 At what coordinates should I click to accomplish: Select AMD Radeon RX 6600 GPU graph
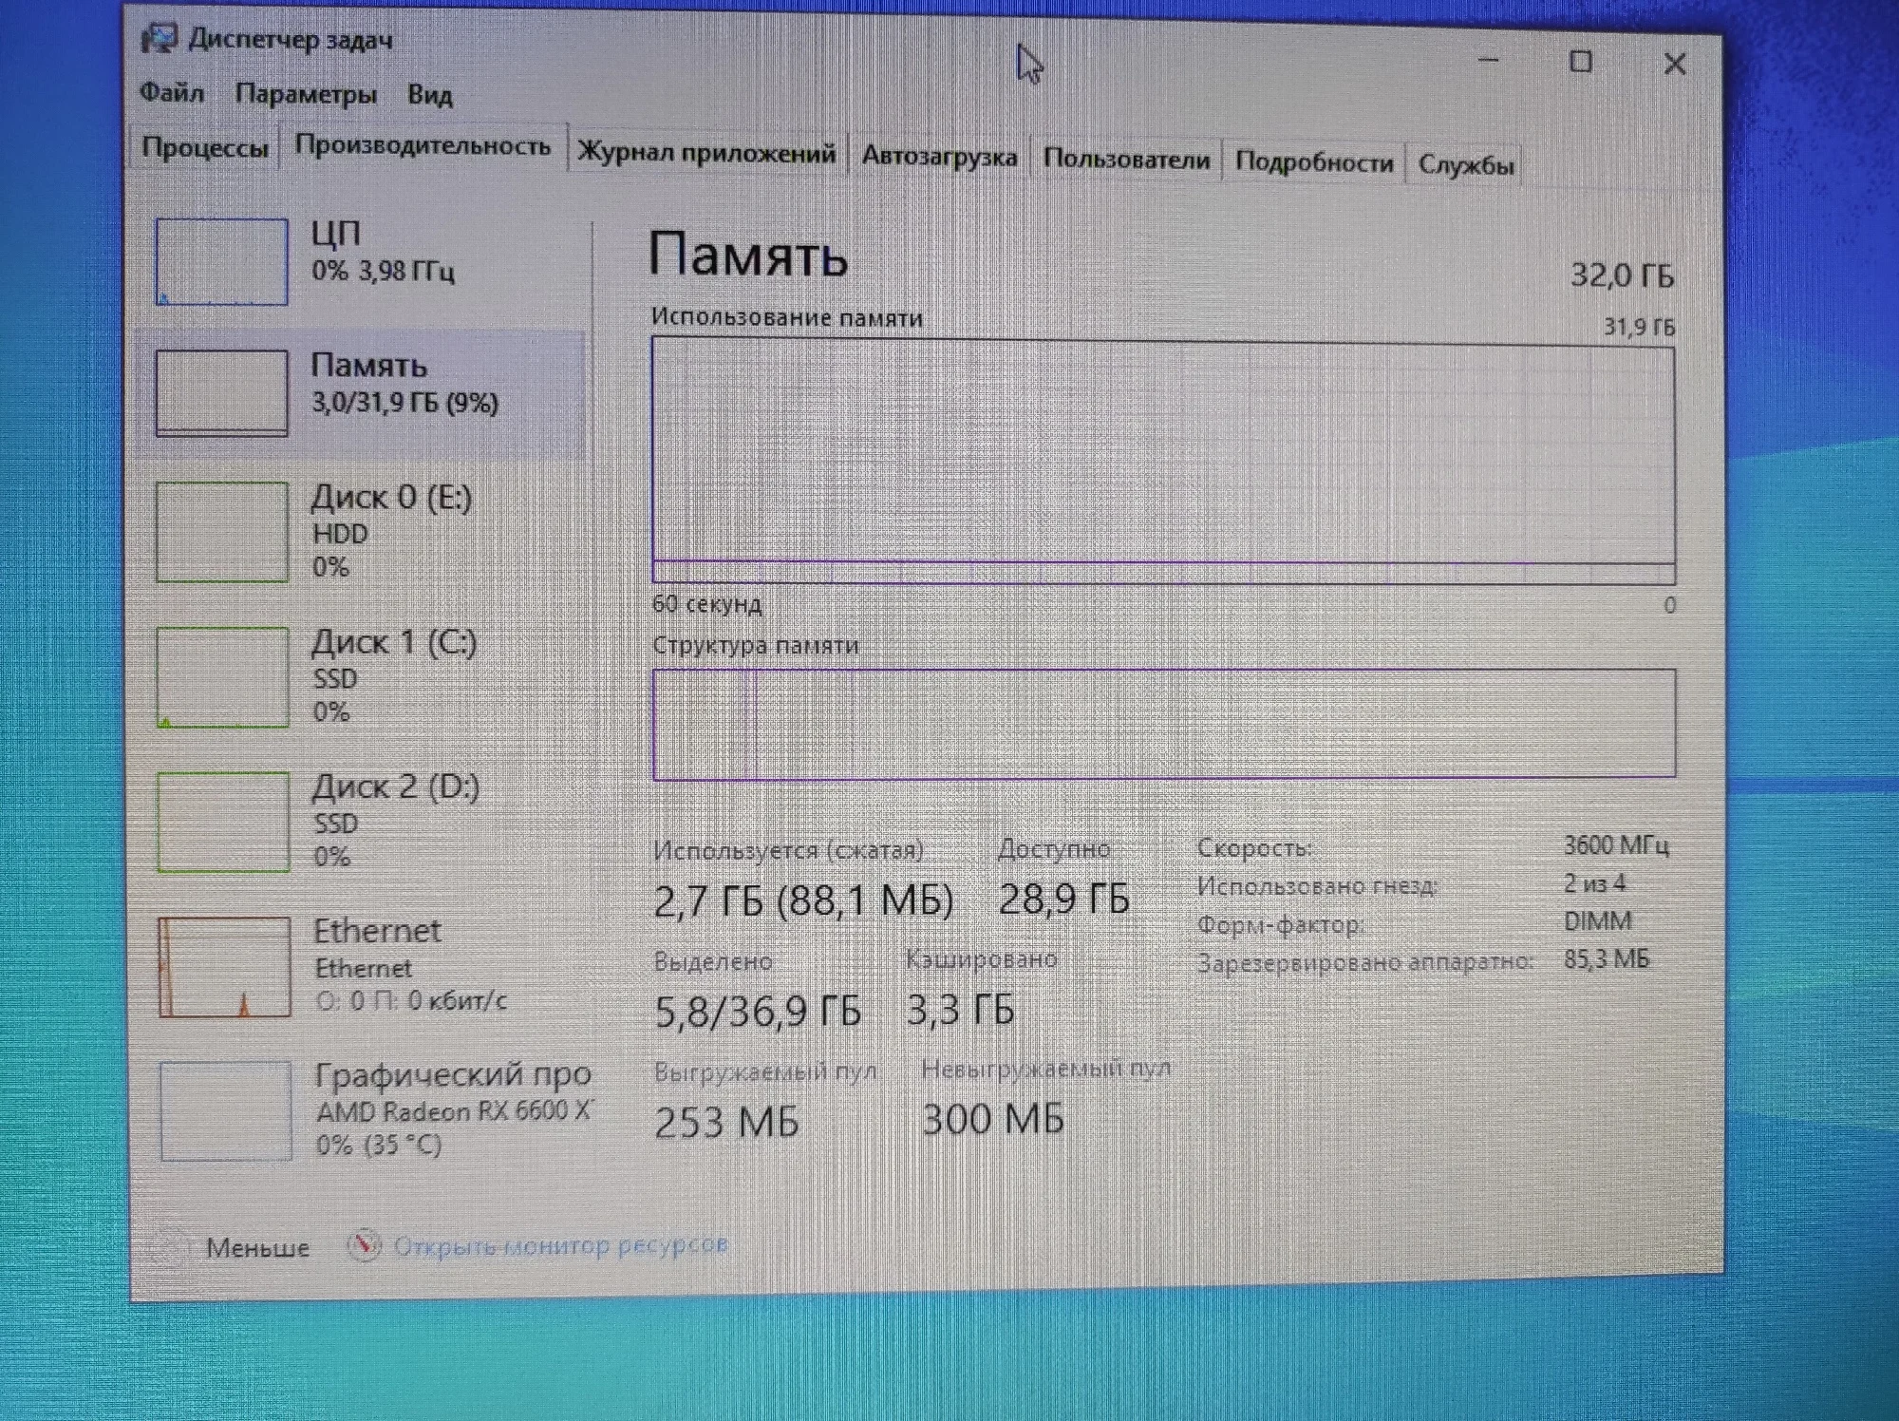pos(225,1111)
